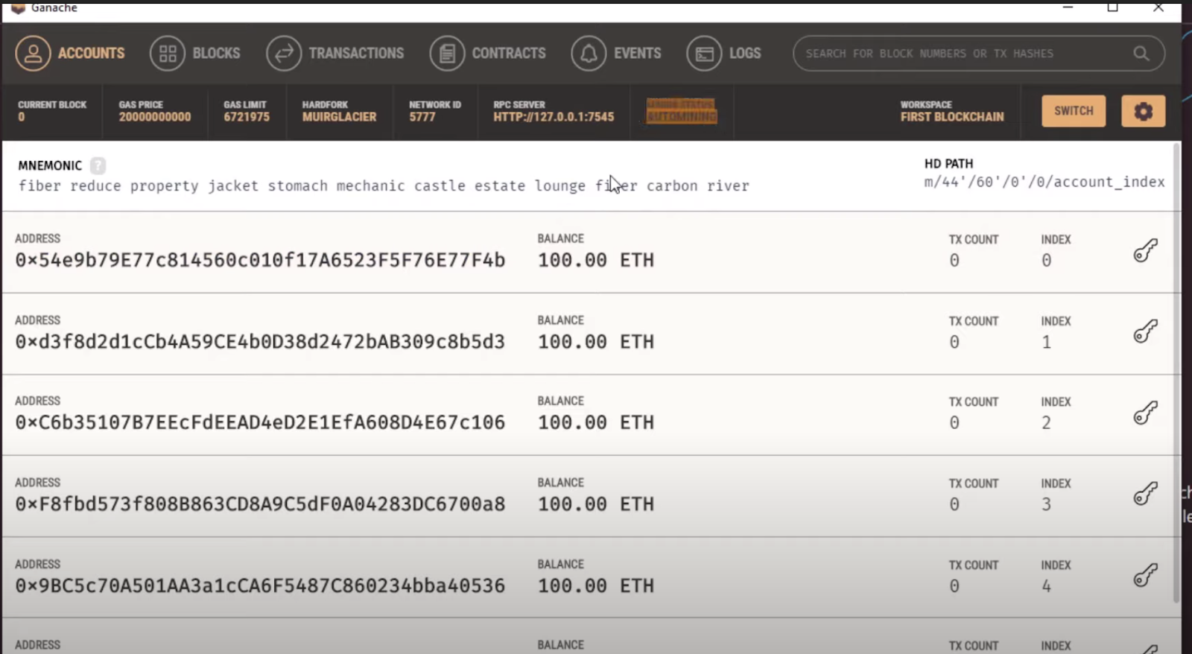1192x654 pixels.
Task: Click the accounts list vertical scrollbar
Action: click(x=1176, y=372)
